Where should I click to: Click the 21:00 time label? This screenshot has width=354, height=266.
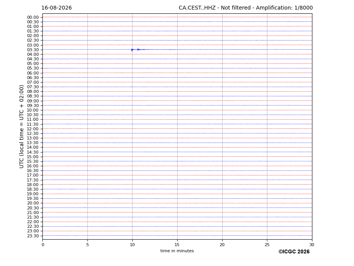[33, 212]
